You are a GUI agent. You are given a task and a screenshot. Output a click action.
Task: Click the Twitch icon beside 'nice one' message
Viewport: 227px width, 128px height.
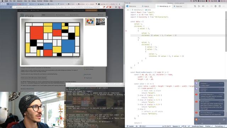tap(196, 89)
